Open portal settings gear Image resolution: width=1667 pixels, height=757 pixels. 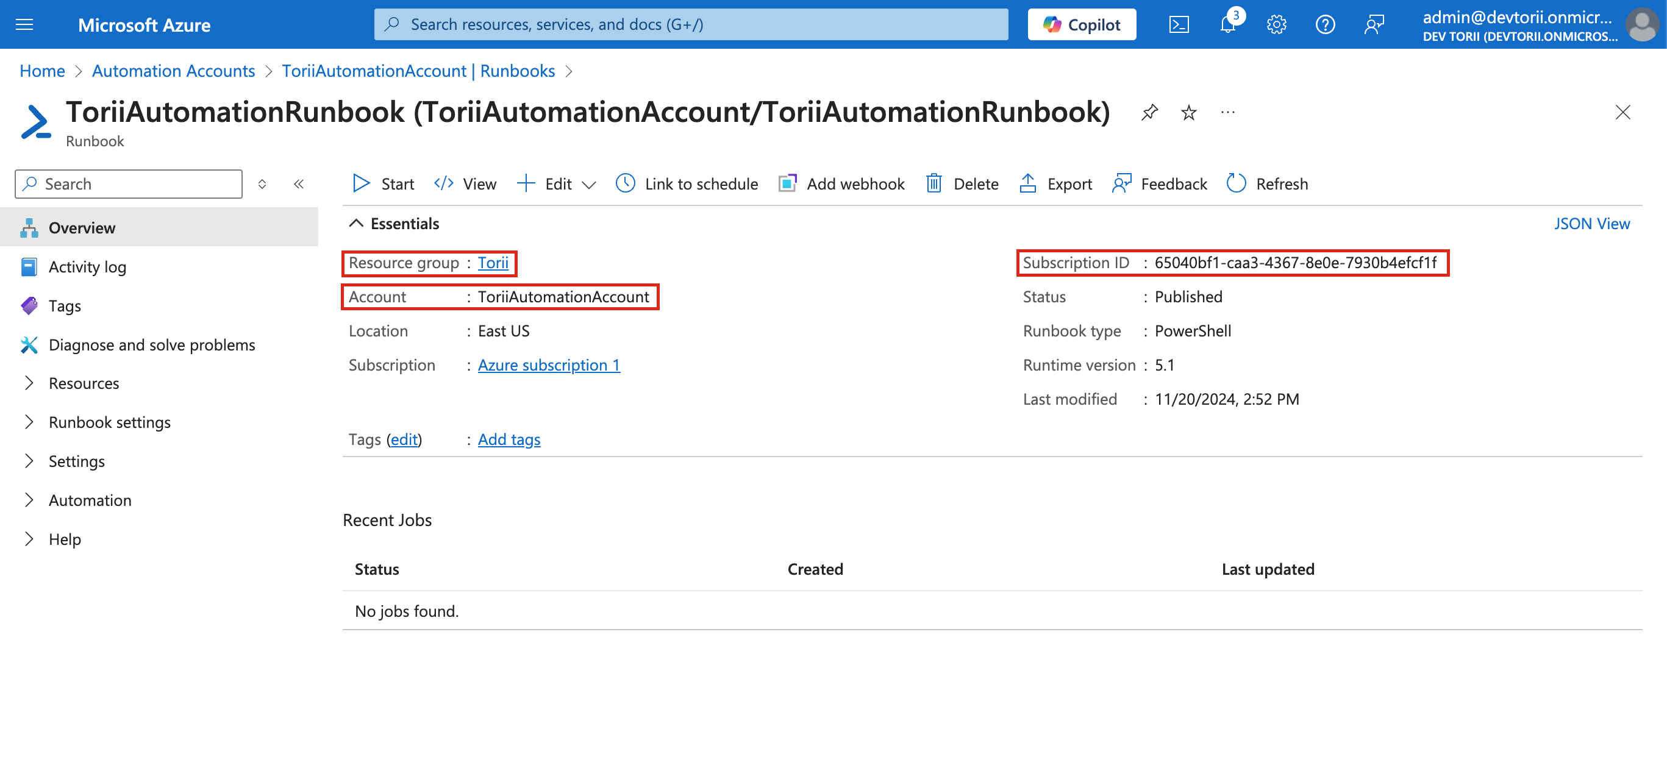pos(1276,24)
